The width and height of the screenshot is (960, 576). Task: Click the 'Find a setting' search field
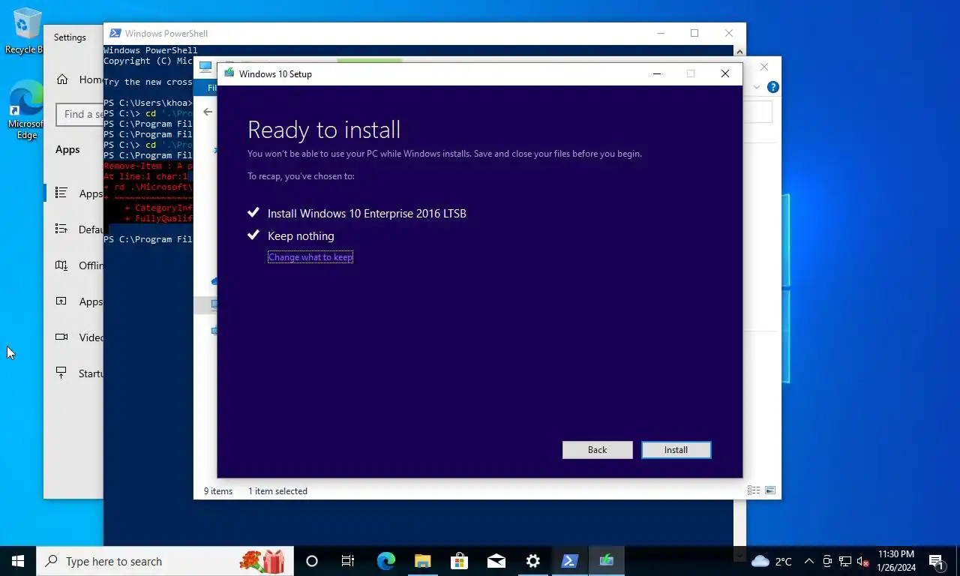point(79,114)
